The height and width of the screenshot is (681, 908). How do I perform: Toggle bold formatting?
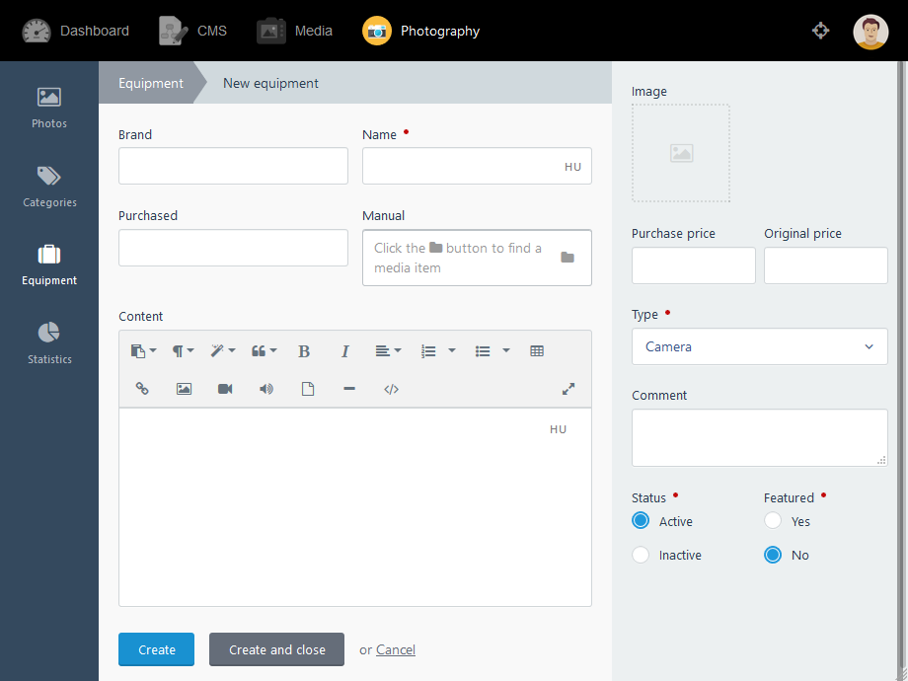[x=304, y=351]
